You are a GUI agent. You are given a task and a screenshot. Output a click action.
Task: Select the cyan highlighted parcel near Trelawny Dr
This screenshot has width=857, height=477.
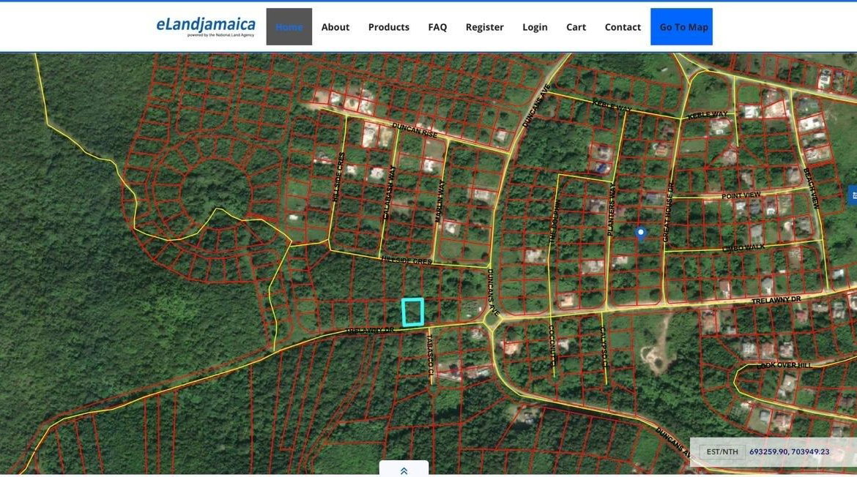(414, 311)
